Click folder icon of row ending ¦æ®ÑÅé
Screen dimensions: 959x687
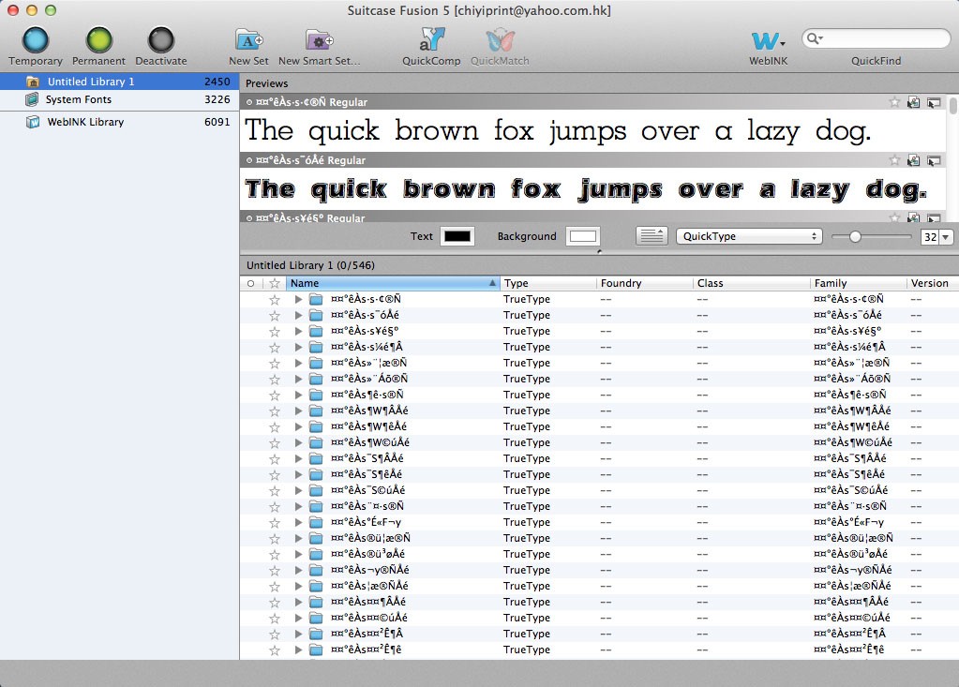(316, 586)
